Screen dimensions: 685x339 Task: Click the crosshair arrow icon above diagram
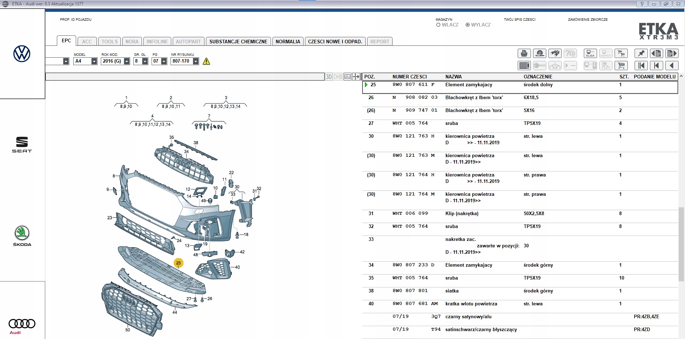356,77
